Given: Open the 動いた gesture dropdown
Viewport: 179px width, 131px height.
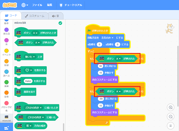Looking at the screenshot, I should (x=30, y=57).
